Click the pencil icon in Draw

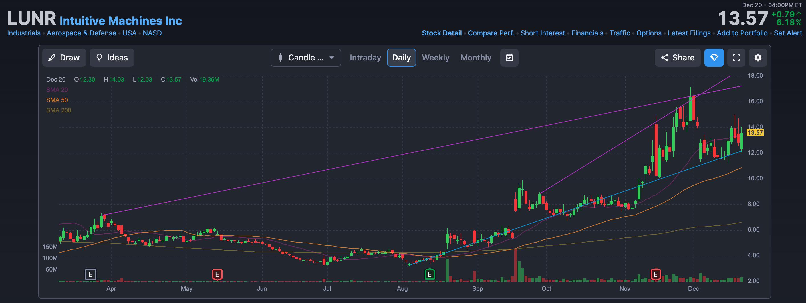(x=52, y=58)
